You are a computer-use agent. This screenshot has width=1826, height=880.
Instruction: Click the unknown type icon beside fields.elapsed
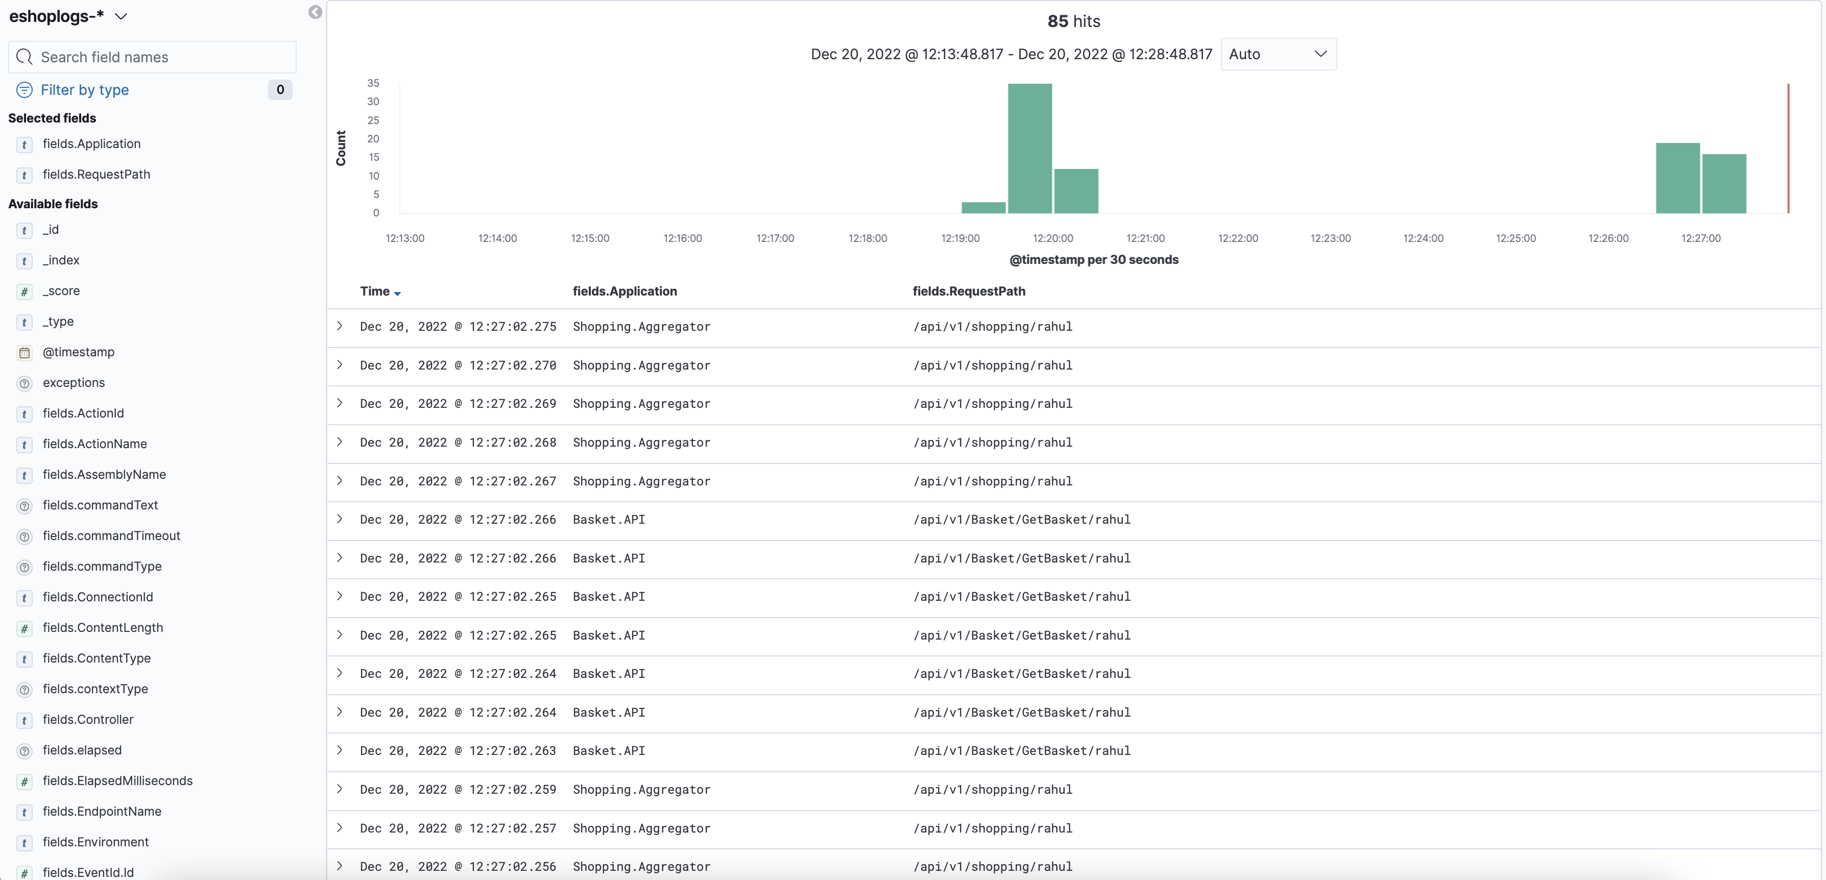pos(24,751)
